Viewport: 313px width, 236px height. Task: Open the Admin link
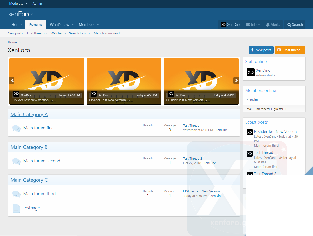point(37,4)
